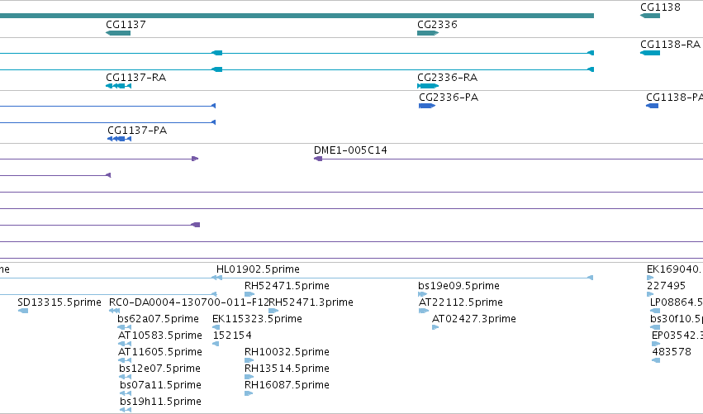This screenshot has width=703, height=414.
Task: Select the CG1137 gene glyph
Action: pos(118,33)
